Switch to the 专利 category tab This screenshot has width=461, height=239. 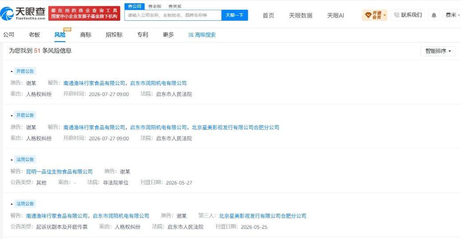point(143,35)
